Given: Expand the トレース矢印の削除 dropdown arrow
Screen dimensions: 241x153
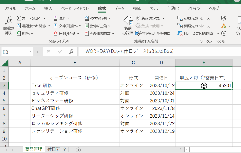Looking at the screenshot, I should click(x=218, y=34).
